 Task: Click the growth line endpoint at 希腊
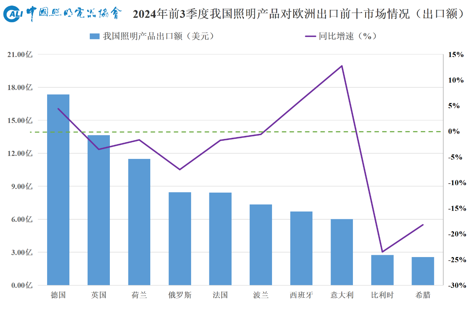[x=423, y=225]
